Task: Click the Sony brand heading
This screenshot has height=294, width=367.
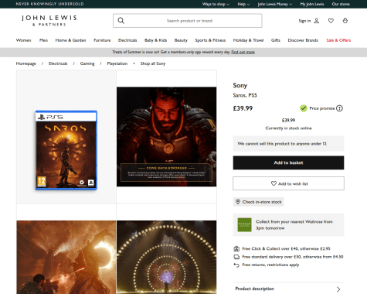Action: point(240,85)
